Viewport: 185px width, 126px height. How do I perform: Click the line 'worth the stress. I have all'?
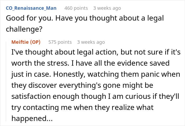coord(90,63)
